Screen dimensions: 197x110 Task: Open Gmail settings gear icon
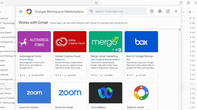pos(188,3)
